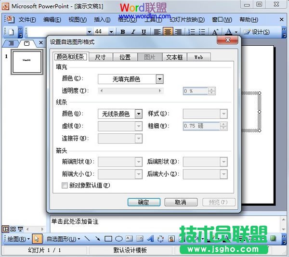
Task: Click the Center alignment icon
Action: 168,32
